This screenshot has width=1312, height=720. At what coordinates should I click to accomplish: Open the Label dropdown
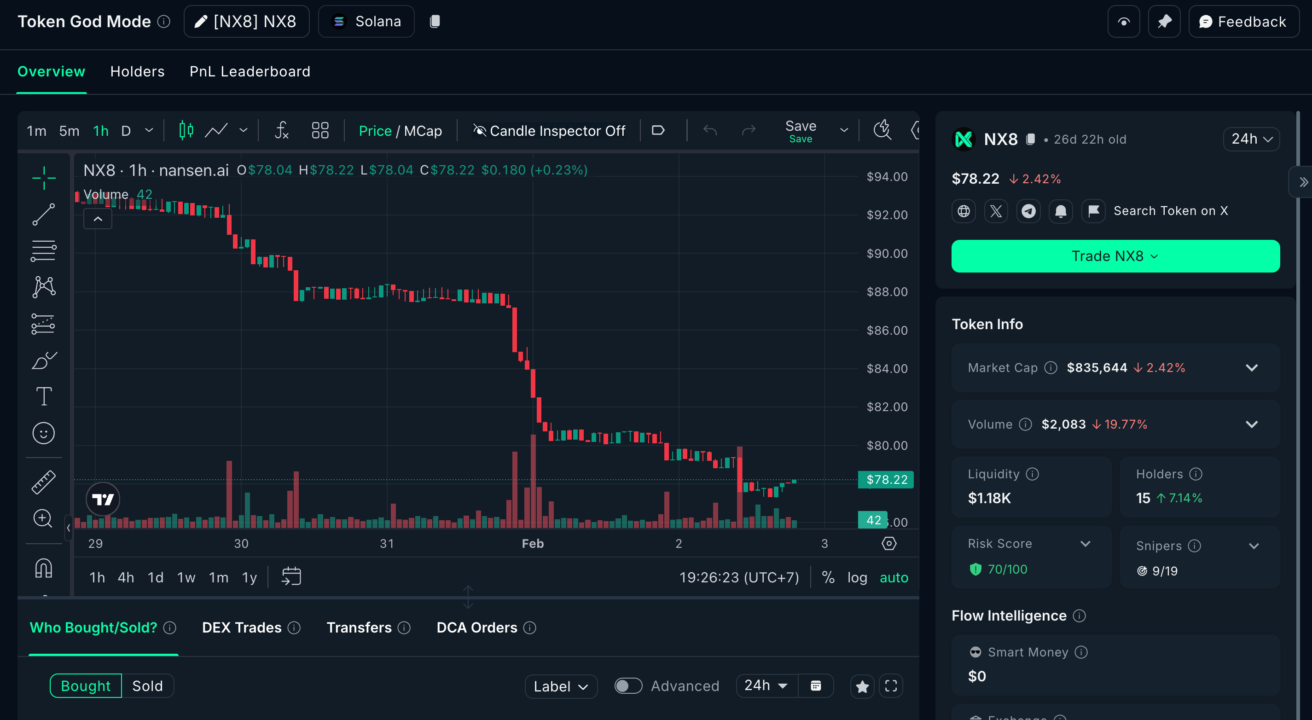pyautogui.click(x=560, y=686)
